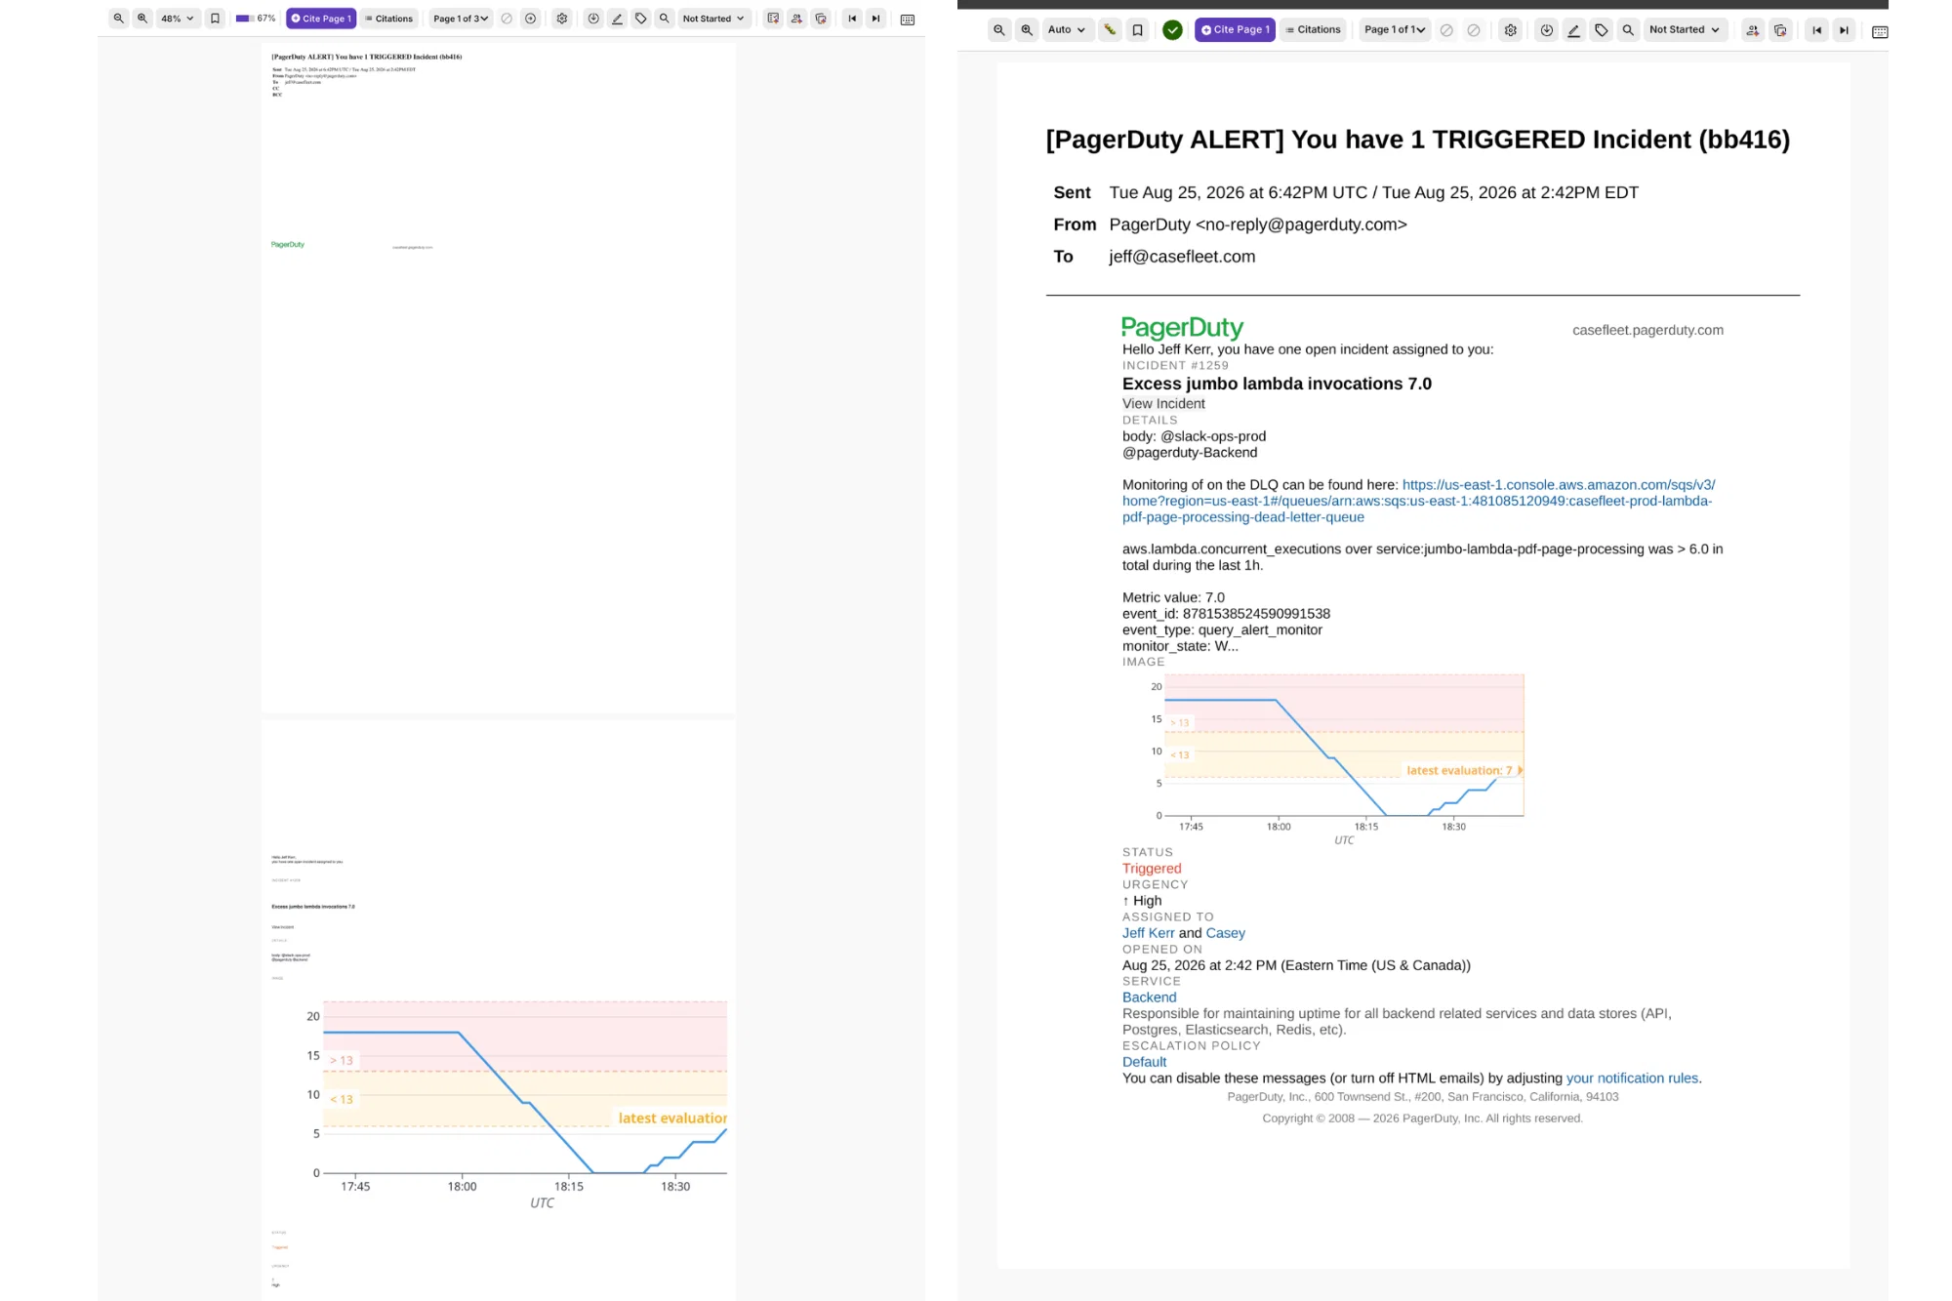Select the annotation pen in left viewer
The width and height of the screenshot is (1952, 1301).
pos(617,19)
